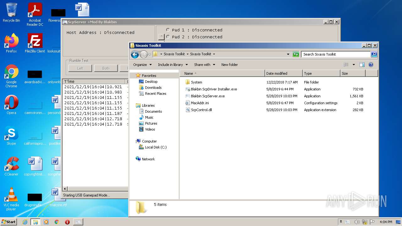Sort files by Date modified column
402x226 pixels.
click(x=284, y=73)
